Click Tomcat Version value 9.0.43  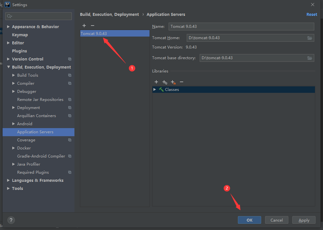coord(191,47)
